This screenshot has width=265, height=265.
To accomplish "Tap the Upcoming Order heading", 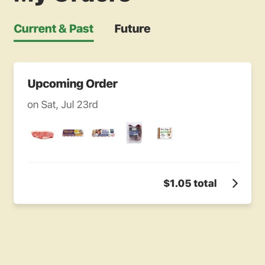I will coord(72,84).
